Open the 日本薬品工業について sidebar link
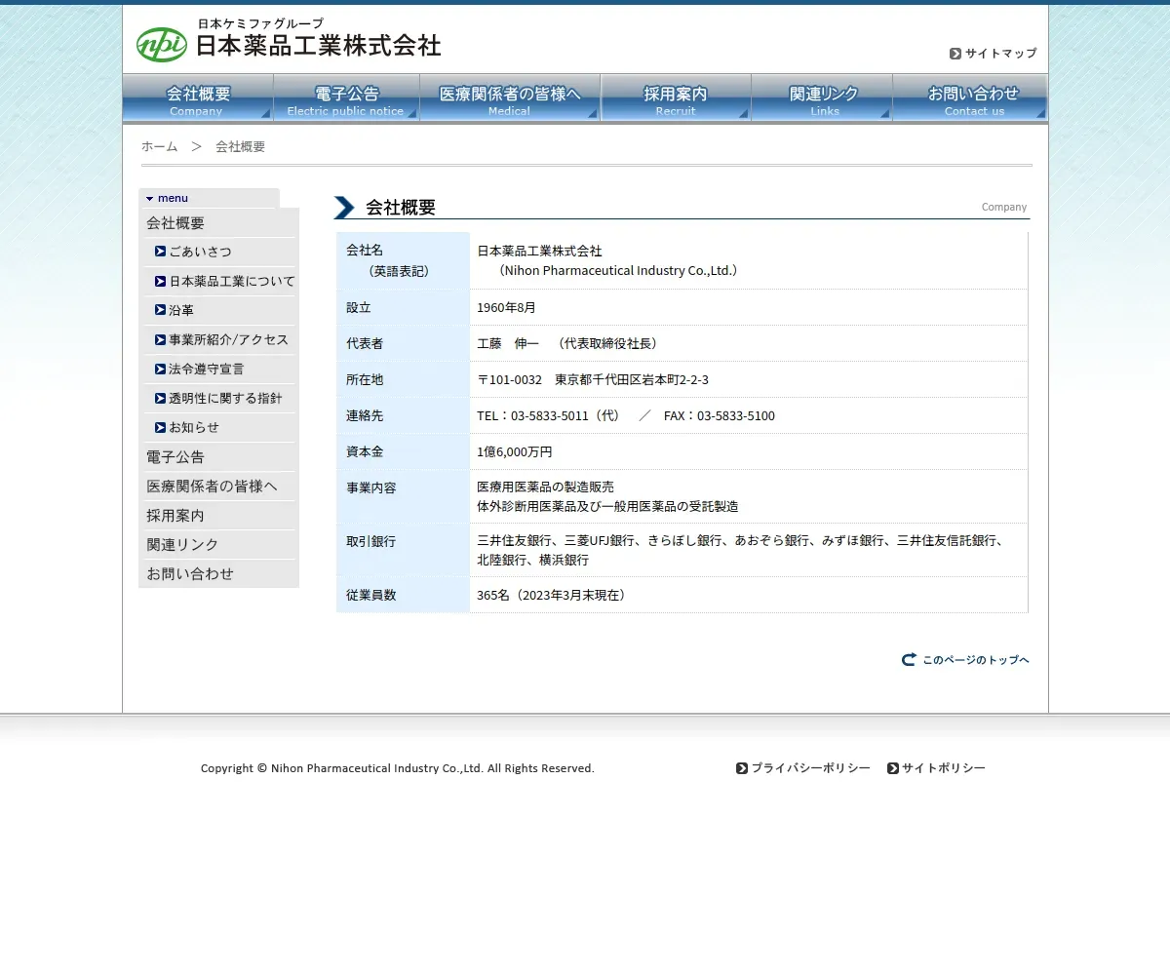This screenshot has height=975, width=1170. tap(232, 281)
